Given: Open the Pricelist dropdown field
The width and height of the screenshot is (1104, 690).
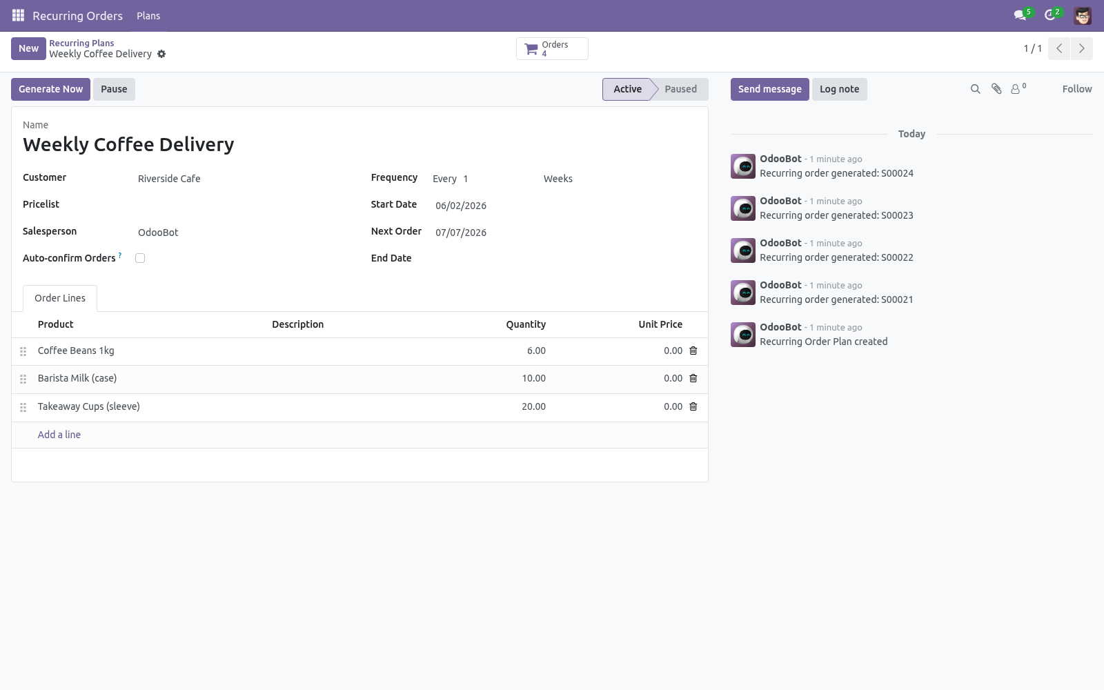Looking at the screenshot, I should [240, 205].
